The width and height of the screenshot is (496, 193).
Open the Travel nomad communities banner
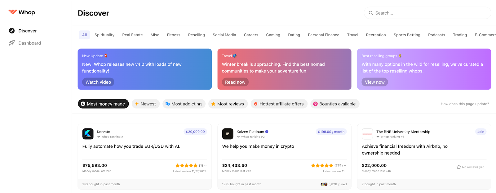click(x=284, y=69)
